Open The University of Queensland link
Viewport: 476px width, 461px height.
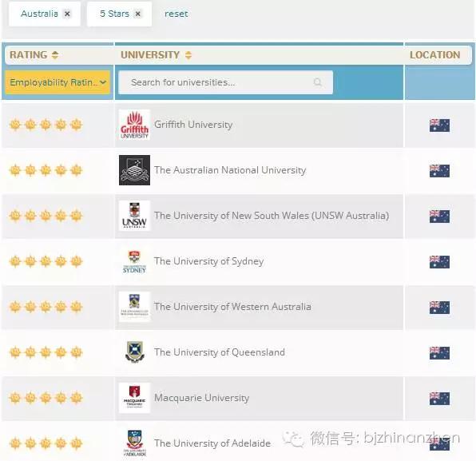pos(220,352)
